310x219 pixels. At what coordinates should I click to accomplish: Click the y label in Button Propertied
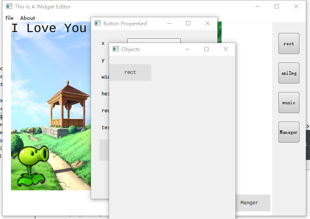coord(103,60)
